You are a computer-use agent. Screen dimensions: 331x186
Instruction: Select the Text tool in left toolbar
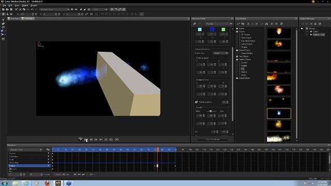[3, 20]
